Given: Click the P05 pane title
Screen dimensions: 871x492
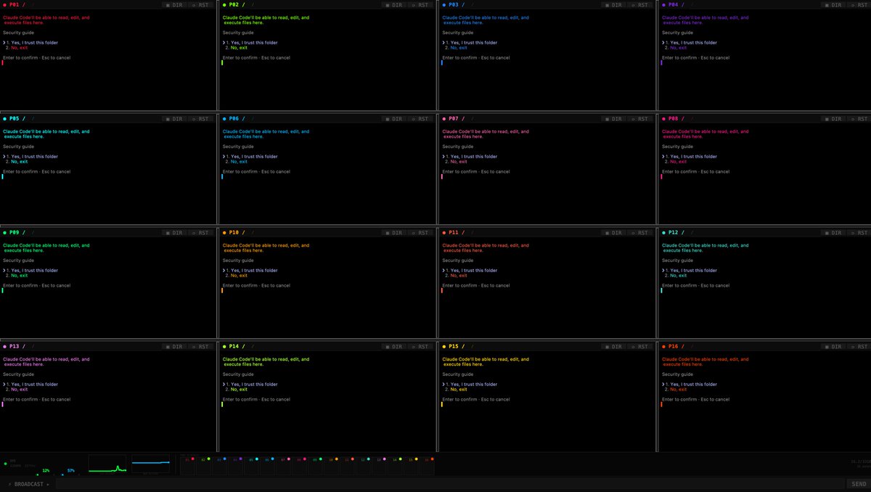Looking at the screenshot, I should point(15,118).
